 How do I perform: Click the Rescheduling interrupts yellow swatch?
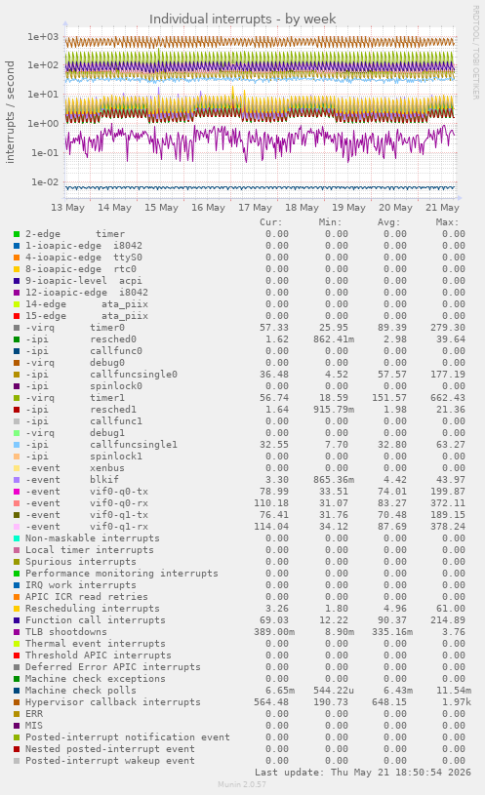coord(17,609)
